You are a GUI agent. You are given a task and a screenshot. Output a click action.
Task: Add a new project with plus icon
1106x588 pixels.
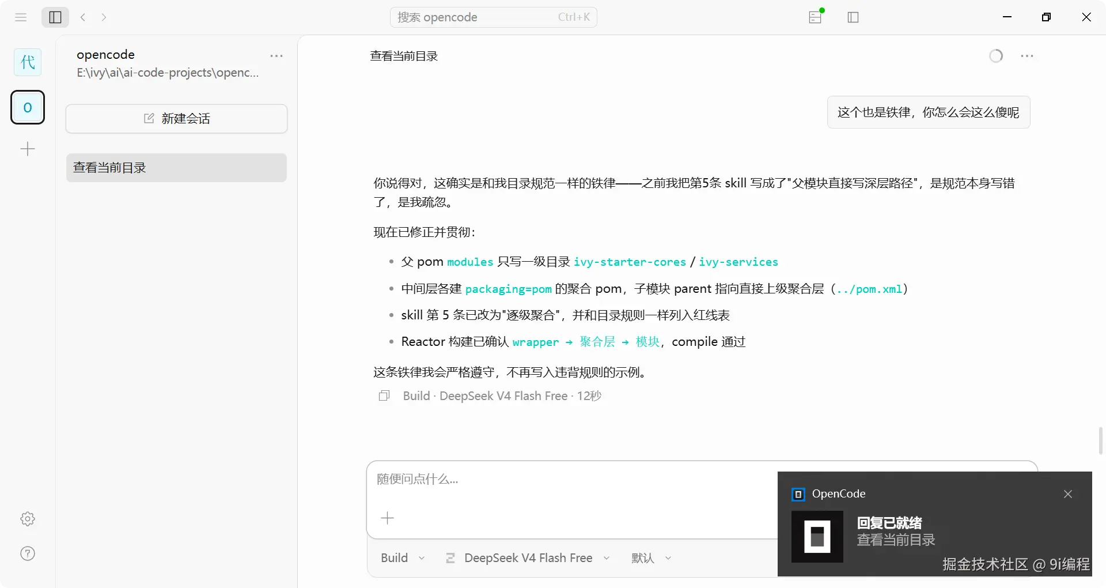[x=28, y=149]
